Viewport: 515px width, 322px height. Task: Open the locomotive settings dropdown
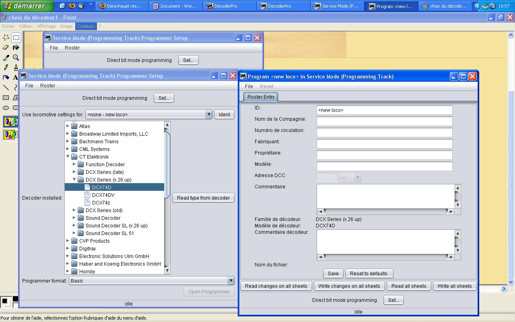208,114
